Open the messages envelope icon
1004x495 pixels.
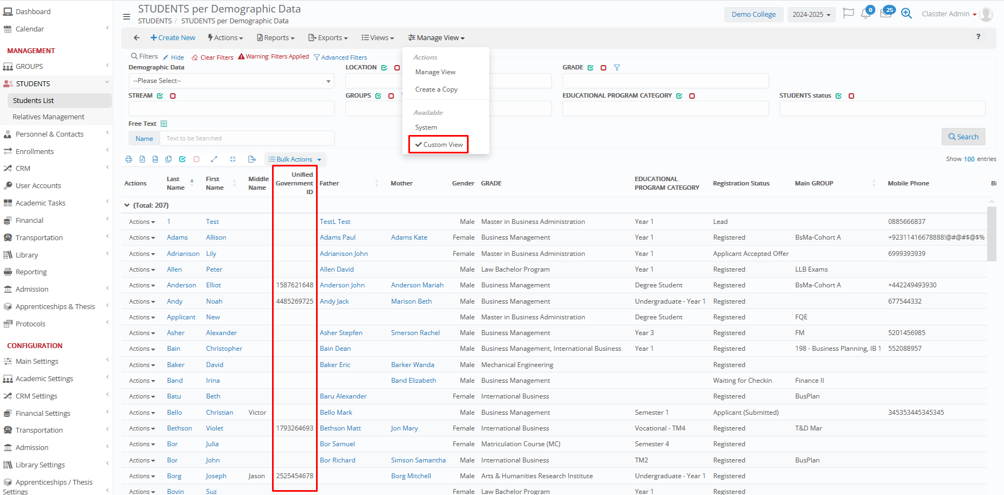pos(886,14)
